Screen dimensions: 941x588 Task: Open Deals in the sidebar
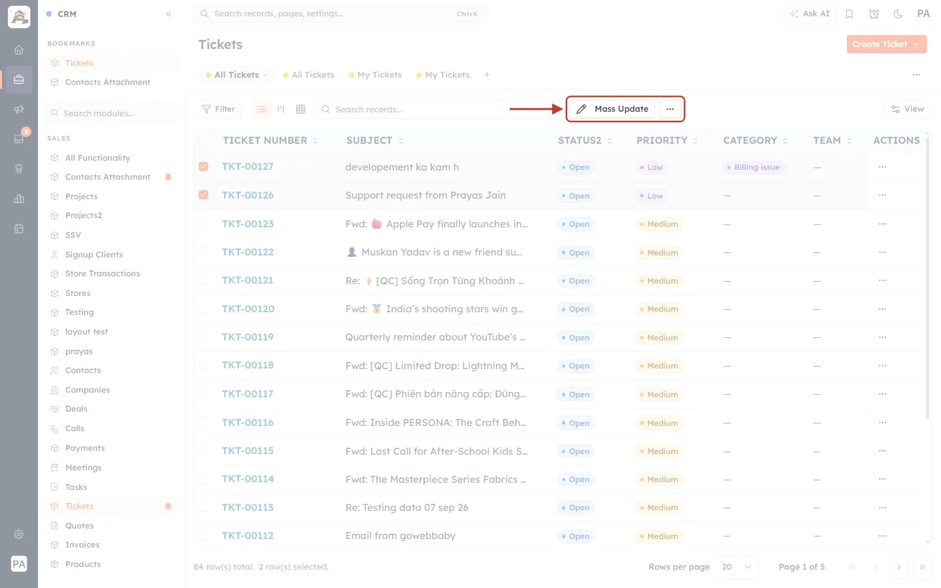click(76, 409)
